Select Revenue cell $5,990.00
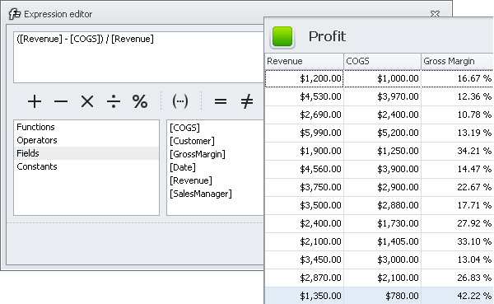Image resolution: width=494 pixels, height=304 pixels. pos(304,133)
